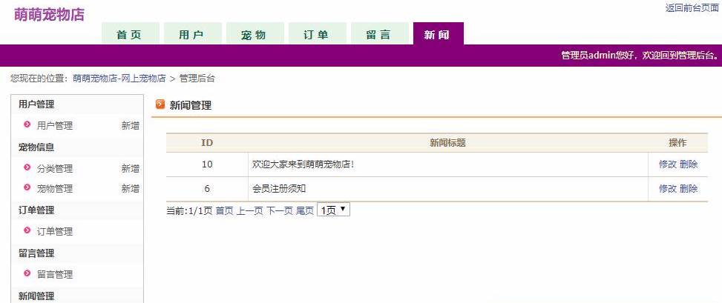
Task: Click 下一页 pagination link
Action: [x=280, y=210]
